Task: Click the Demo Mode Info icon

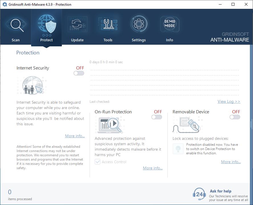Action: coord(170,24)
